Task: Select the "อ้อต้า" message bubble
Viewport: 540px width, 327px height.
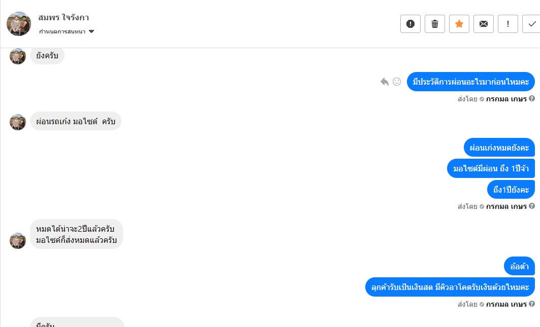Action: point(519,266)
